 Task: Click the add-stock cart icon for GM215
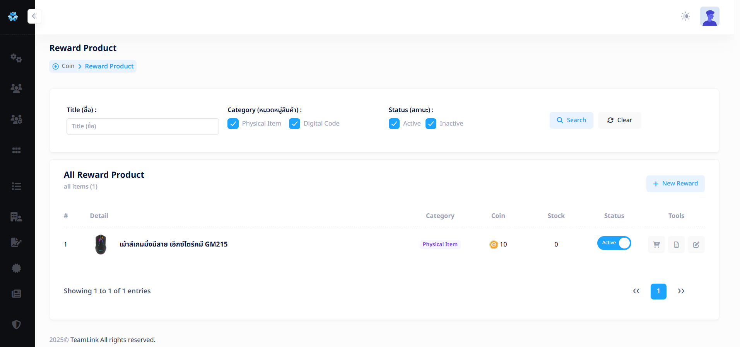(656, 245)
